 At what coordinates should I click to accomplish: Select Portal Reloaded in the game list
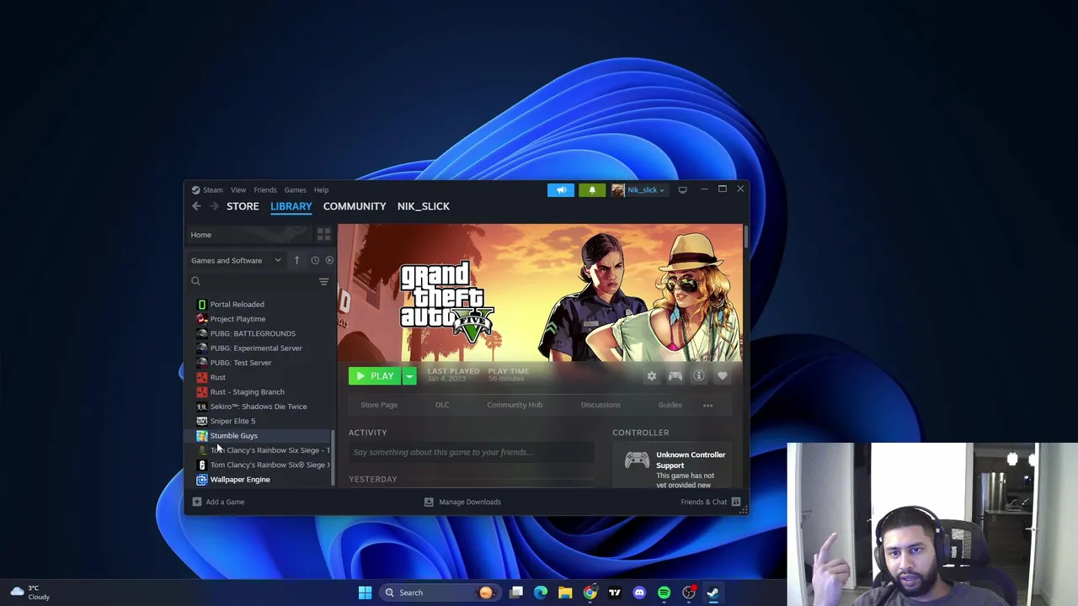tap(237, 304)
